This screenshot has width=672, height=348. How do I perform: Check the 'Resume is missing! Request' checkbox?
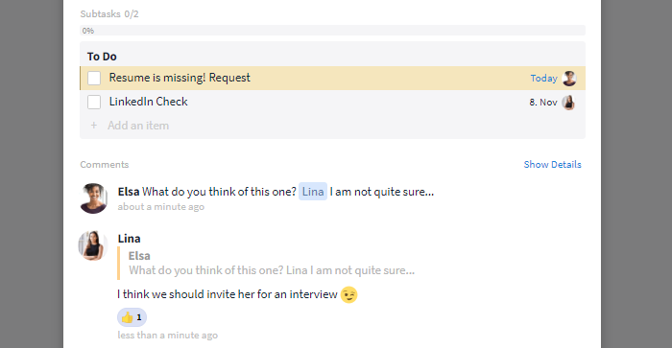coord(94,78)
